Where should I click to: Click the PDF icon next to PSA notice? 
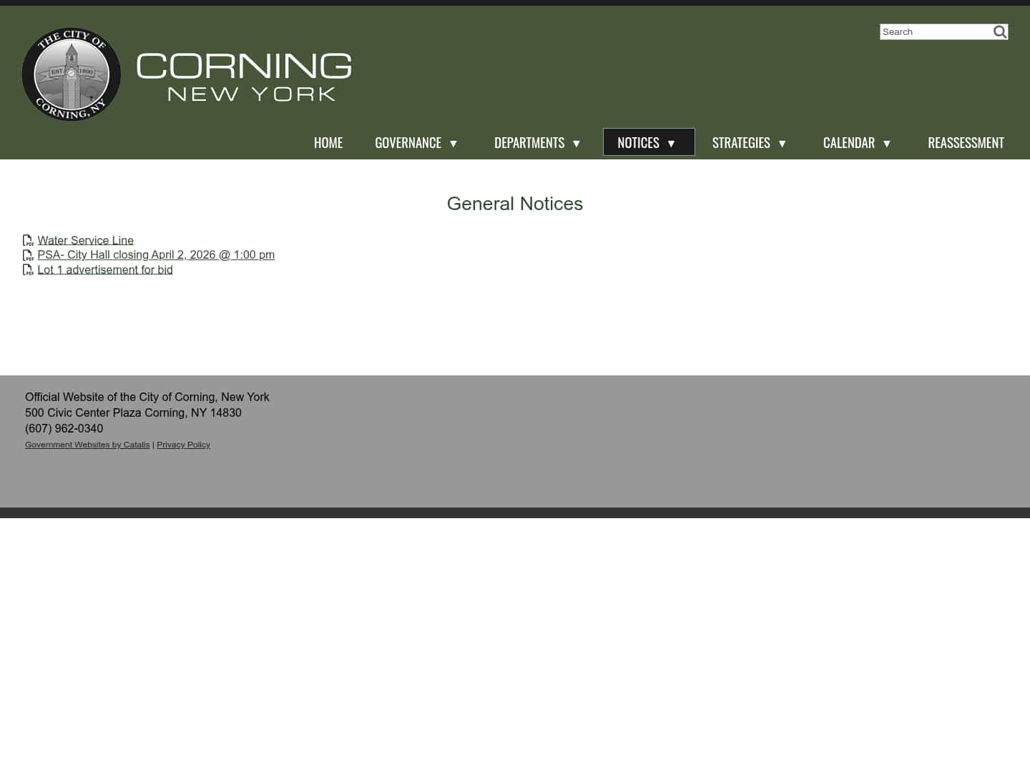(29, 255)
